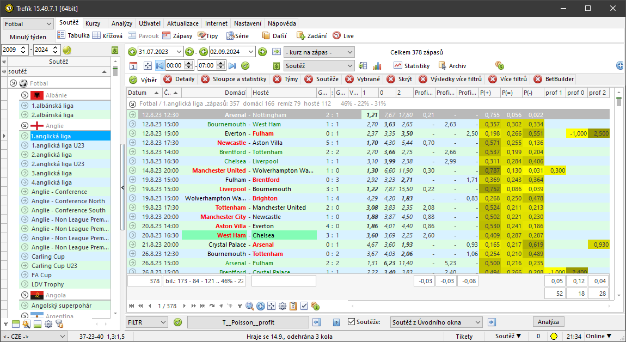The height and width of the screenshot is (342, 626).
Task: Open the Online status menu
Action: point(598,337)
